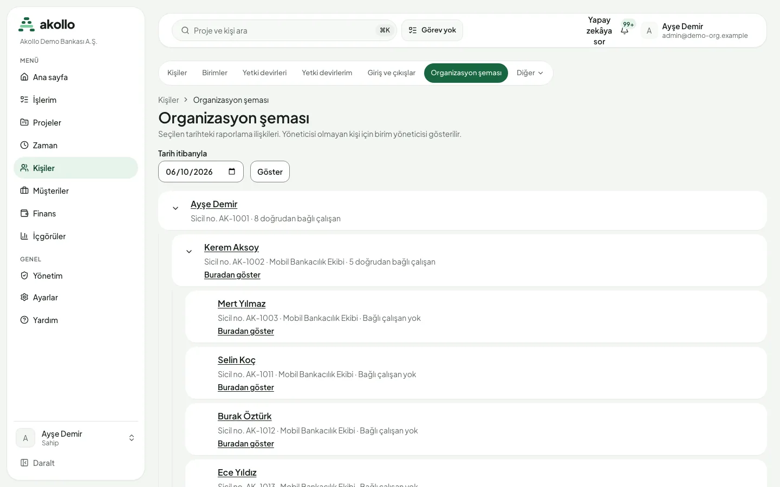Open İşlerim from the sidebar
The image size is (780, 487).
[76, 100]
